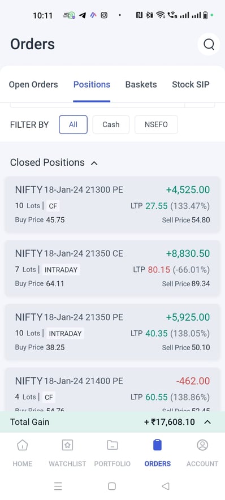Open the Account profile icon
Viewport: 225px width, 500px height.
[x=202, y=445]
